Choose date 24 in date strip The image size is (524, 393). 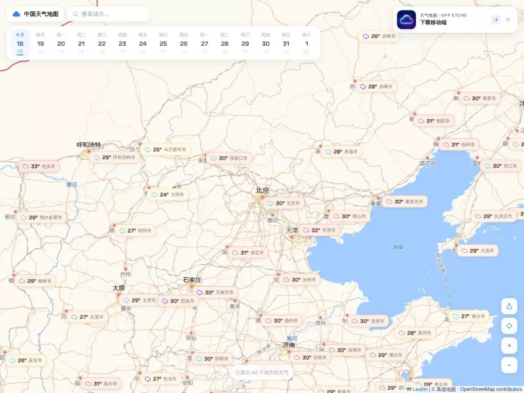tap(143, 43)
